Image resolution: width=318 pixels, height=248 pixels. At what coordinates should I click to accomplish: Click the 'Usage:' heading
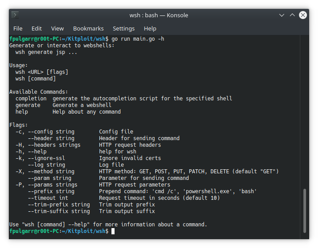(19, 65)
